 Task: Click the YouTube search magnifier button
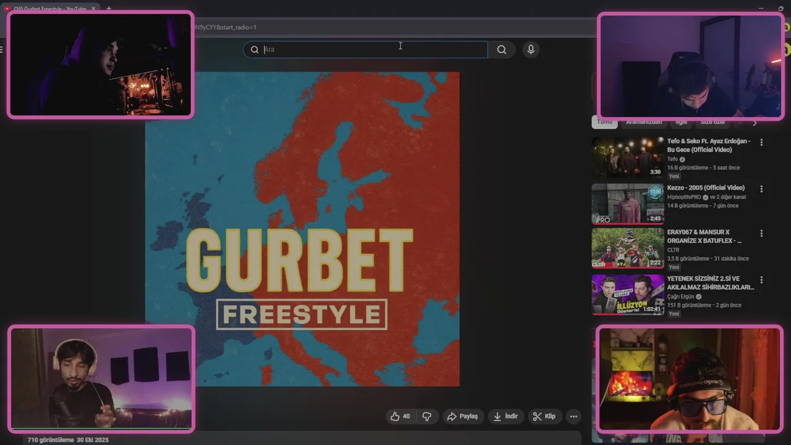pyautogui.click(x=501, y=49)
